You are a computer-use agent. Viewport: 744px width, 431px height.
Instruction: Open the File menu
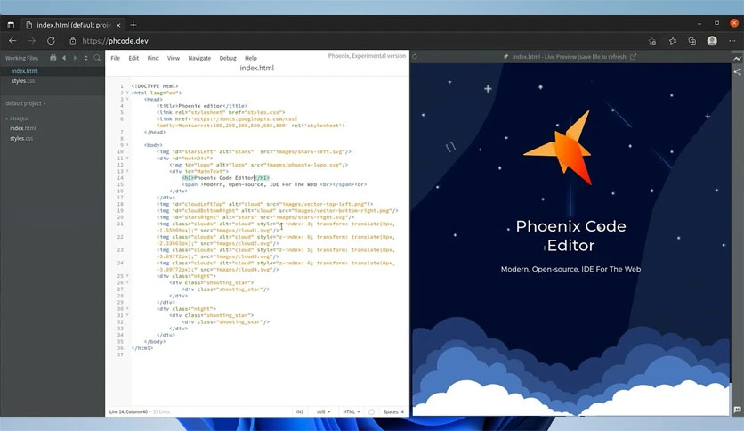(x=116, y=58)
